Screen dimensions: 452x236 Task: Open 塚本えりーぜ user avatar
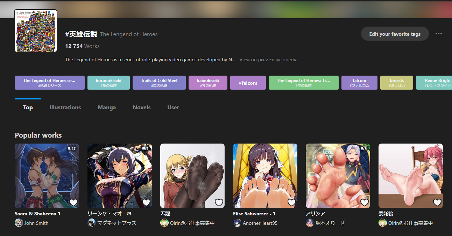point(310,223)
